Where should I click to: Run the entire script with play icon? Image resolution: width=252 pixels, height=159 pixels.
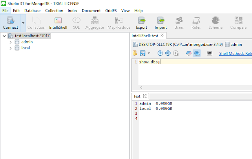pyautogui.click(x=160, y=53)
